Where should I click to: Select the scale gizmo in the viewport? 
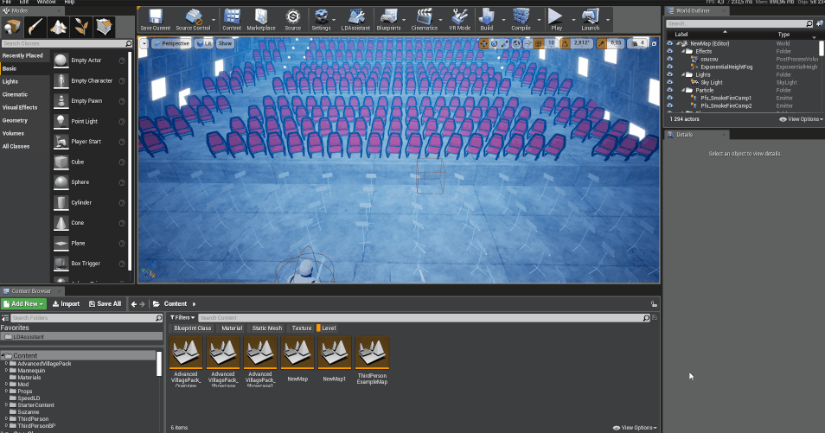(505, 44)
